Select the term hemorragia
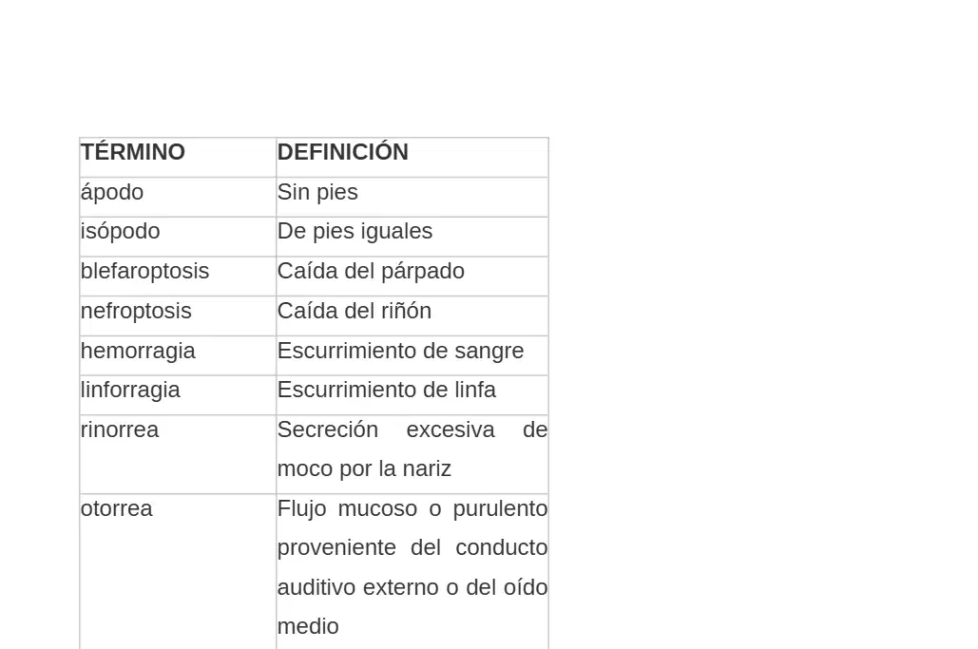978x649 pixels. pyautogui.click(x=138, y=351)
